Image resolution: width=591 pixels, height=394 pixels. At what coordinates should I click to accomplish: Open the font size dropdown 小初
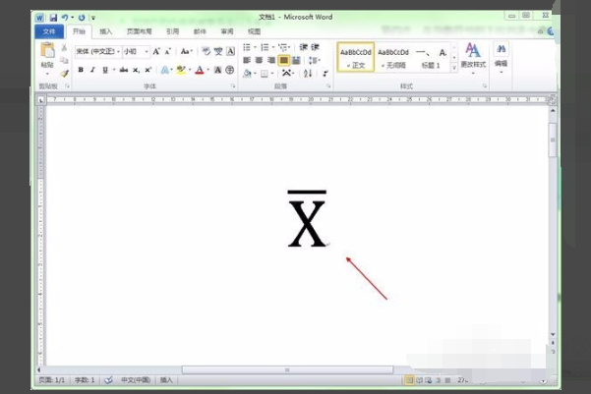pyautogui.click(x=147, y=52)
